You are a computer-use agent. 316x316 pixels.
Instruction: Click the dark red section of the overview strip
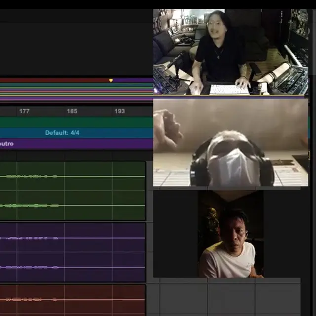click(54, 80)
